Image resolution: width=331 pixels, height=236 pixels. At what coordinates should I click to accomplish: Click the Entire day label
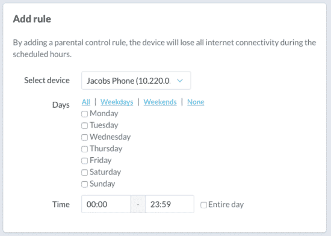226,205
